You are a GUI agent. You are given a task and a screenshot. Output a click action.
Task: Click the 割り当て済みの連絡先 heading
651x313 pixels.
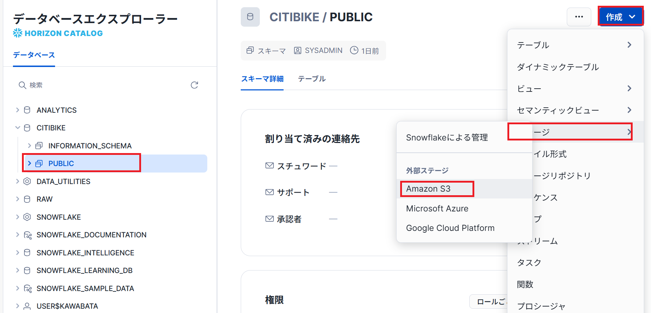click(312, 139)
